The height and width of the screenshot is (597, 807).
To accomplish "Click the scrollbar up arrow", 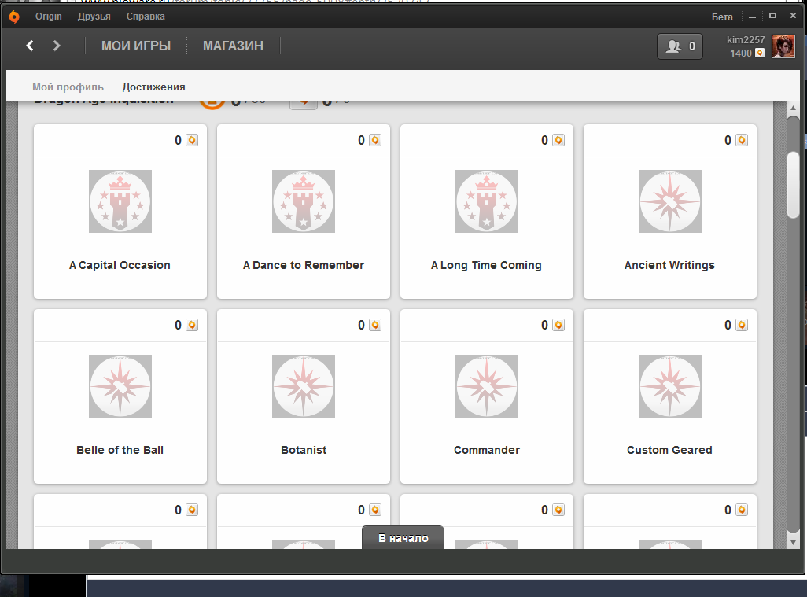I will [793, 108].
